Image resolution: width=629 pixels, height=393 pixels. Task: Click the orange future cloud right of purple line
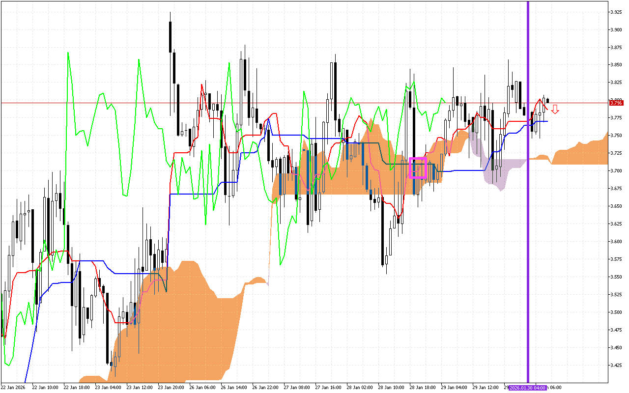(580, 152)
